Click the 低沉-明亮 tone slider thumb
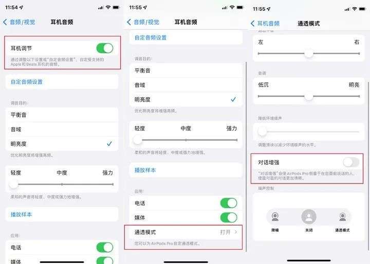The width and height of the screenshot is (370, 264). [309, 96]
